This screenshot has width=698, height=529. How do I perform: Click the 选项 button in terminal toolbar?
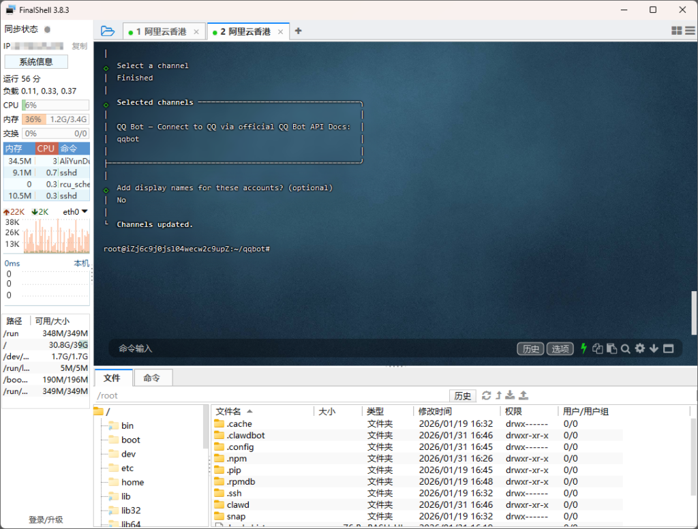click(x=560, y=349)
